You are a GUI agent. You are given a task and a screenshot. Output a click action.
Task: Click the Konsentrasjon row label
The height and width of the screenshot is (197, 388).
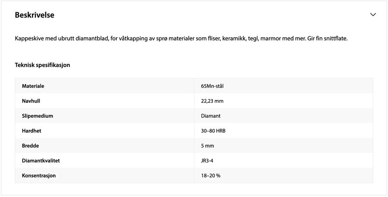[x=39, y=176]
